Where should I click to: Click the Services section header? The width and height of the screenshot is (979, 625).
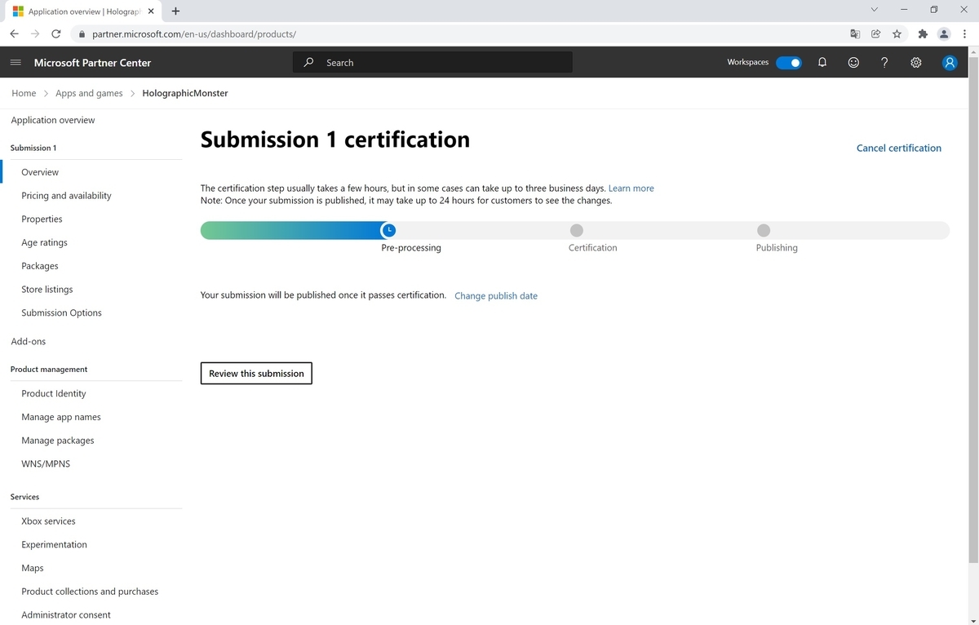[x=24, y=496]
